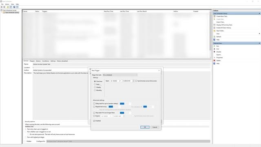
Task: Click the Start time input field
Action: click(x=127, y=81)
